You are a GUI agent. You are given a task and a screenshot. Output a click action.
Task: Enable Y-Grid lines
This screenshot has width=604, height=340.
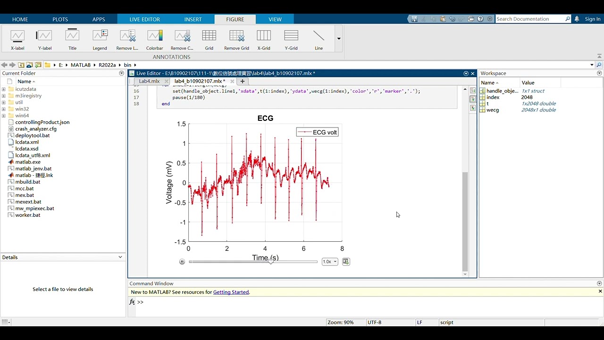(x=291, y=40)
